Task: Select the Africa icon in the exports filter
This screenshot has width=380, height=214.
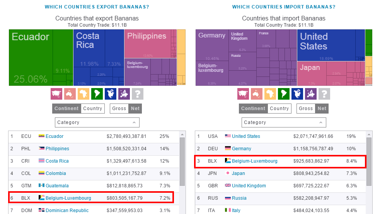Action: point(83,94)
